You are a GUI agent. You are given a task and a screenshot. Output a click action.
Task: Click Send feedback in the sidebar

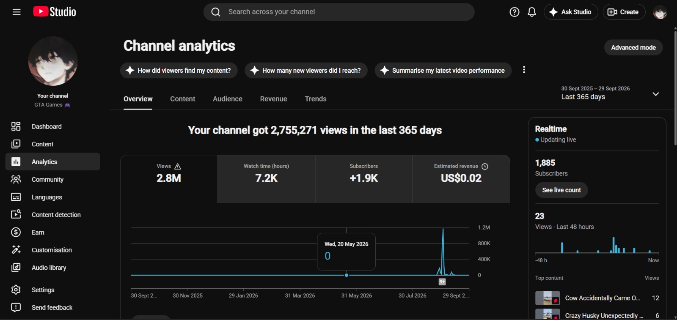tap(53, 307)
